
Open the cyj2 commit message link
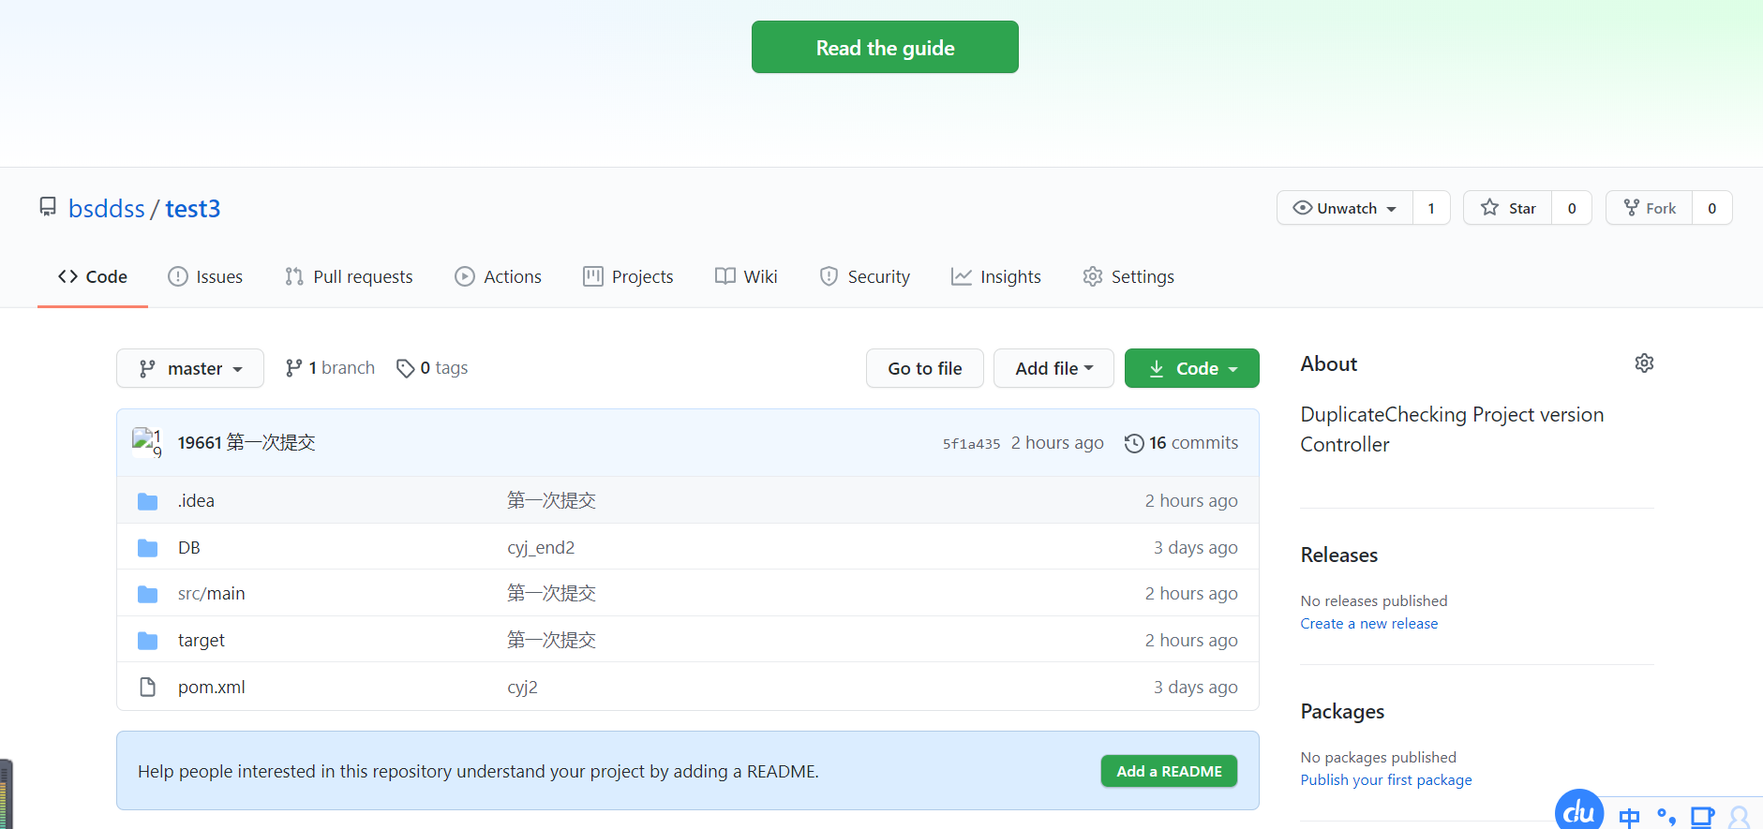(x=522, y=688)
